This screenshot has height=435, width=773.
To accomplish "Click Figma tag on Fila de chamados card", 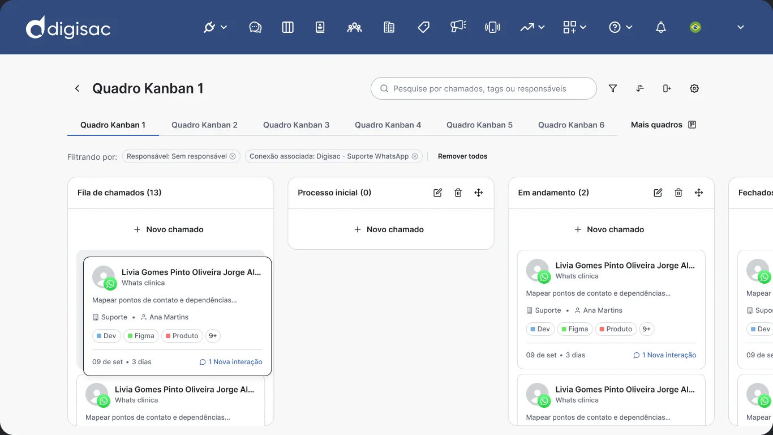I will pos(141,336).
